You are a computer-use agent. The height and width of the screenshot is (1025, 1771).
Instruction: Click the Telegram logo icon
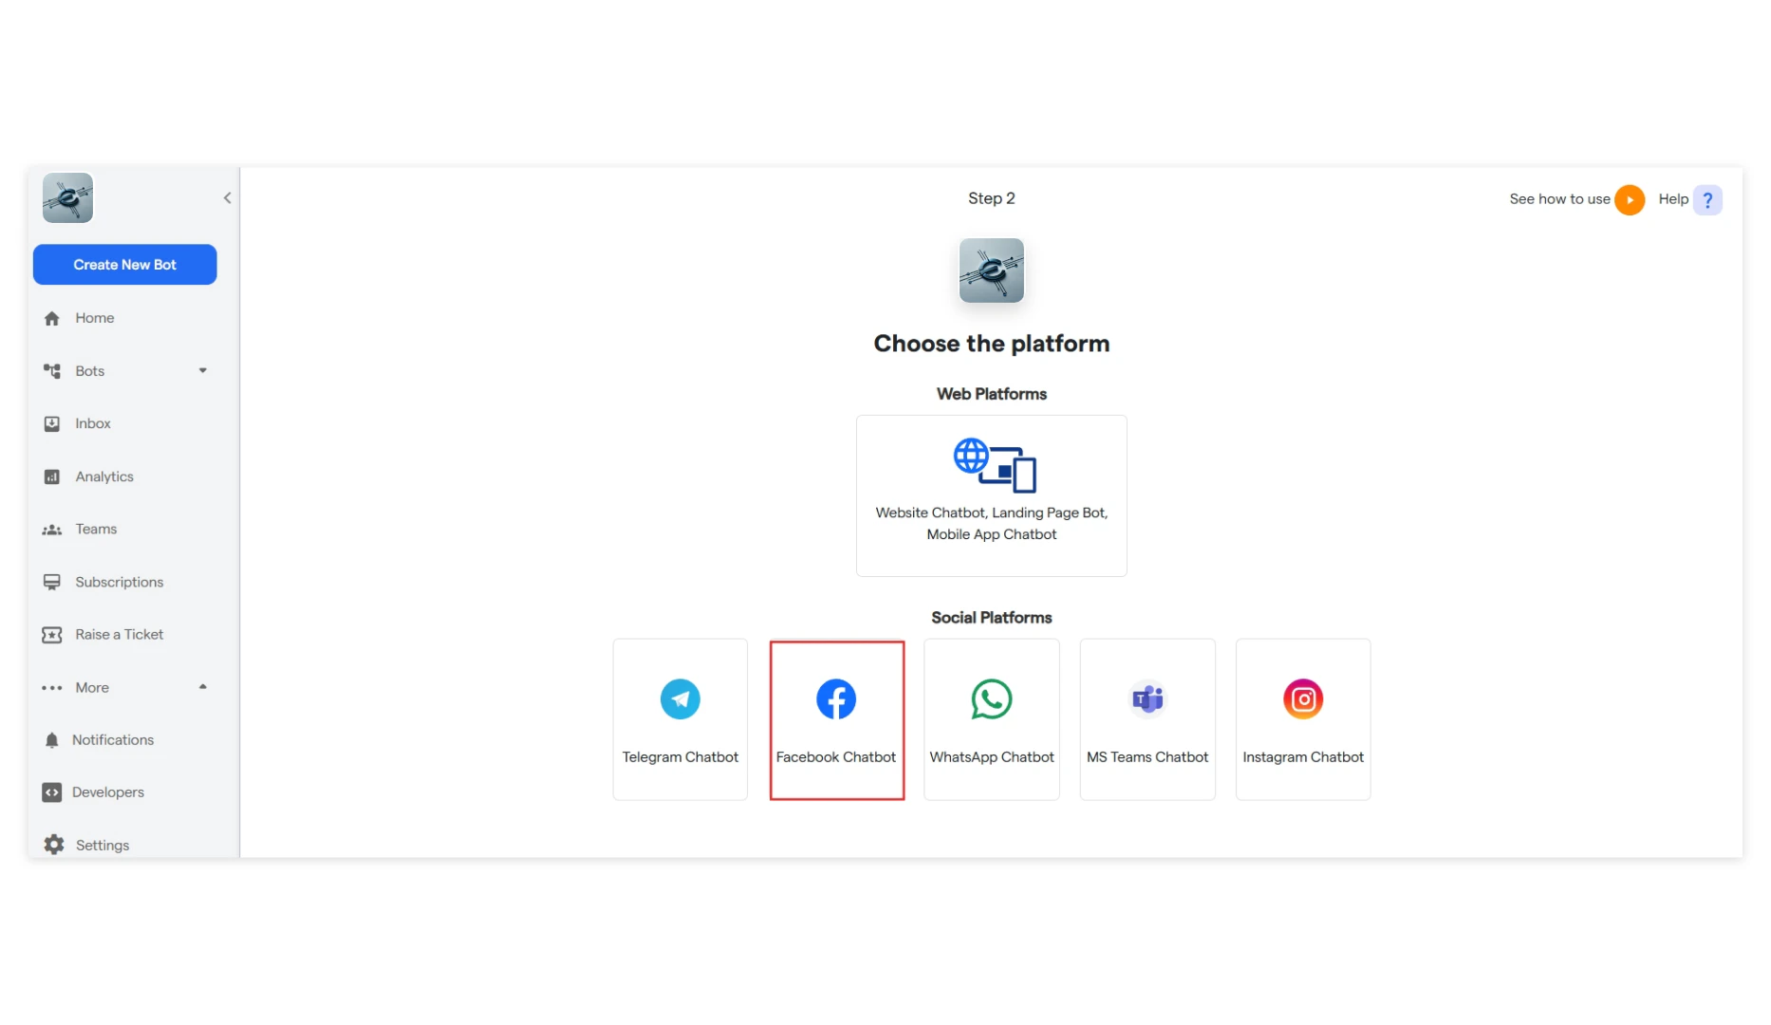pyautogui.click(x=680, y=699)
